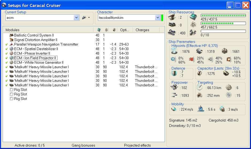Click the drone bandwidth progress bar
The image size is (251, 149).
223,31
